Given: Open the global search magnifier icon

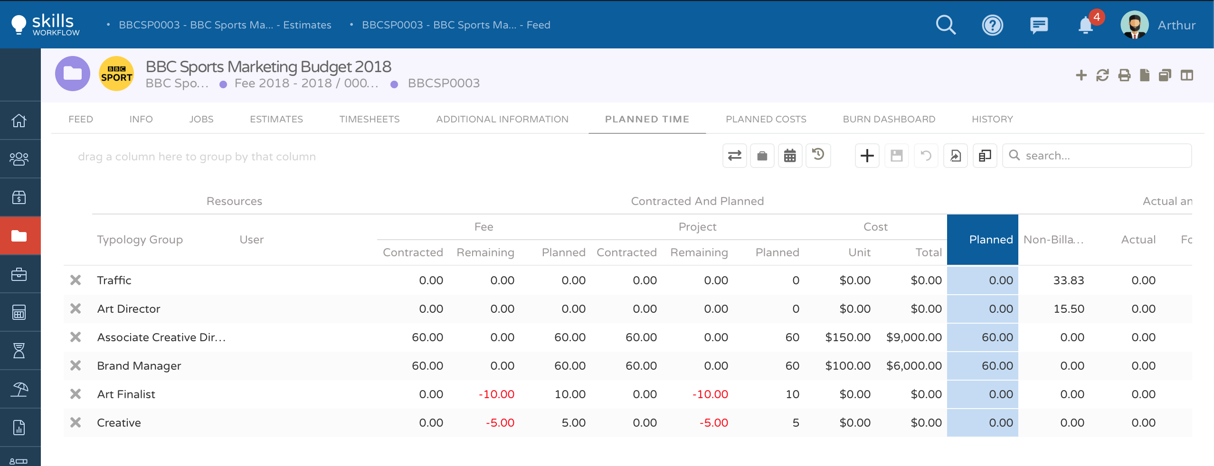Looking at the screenshot, I should coord(946,25).
